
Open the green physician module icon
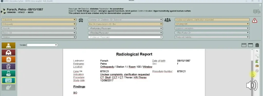[x=8, y=73]
